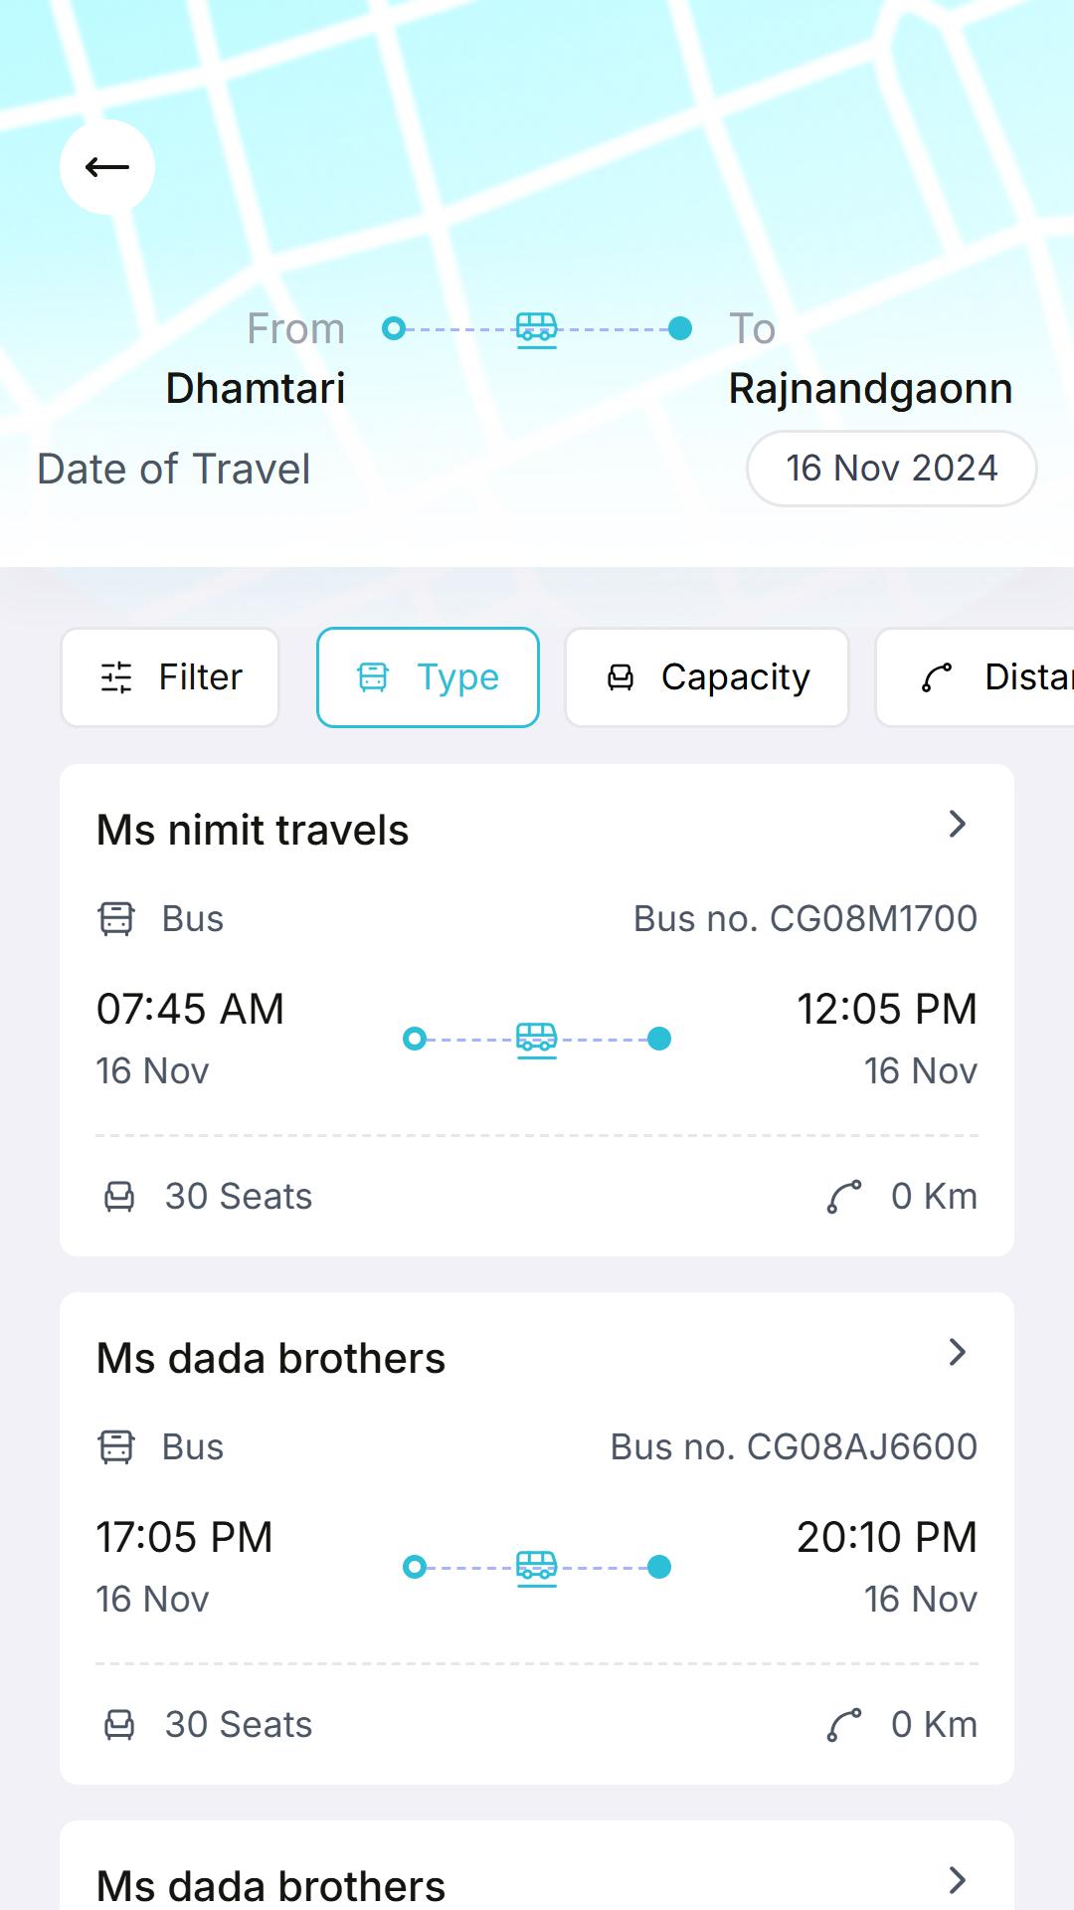Click the Dhamtari origin name
The width and height of the screenshot is (1074, 1910).
click(256, 388)
